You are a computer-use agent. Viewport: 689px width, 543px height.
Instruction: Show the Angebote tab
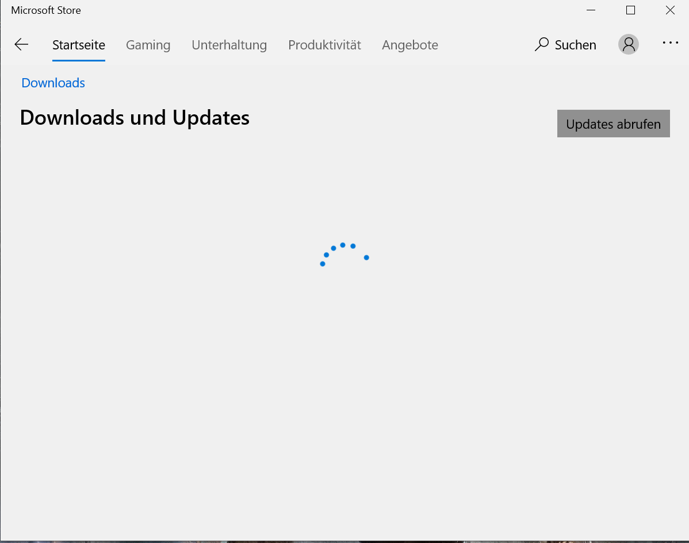coord(410,45)
